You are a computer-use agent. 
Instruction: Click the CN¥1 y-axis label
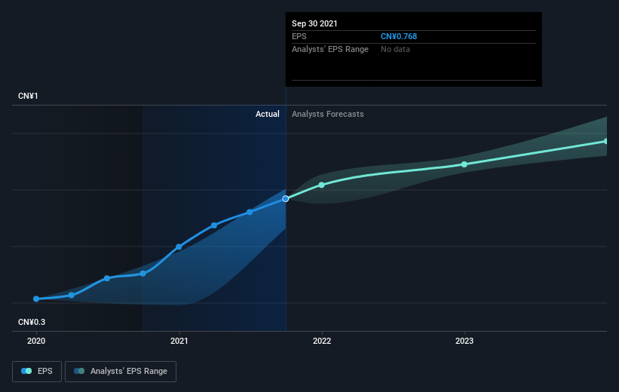28,96
